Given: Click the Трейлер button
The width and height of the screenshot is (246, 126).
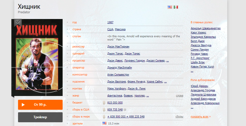Looking at the screenshot, I should tap(40, 117).
